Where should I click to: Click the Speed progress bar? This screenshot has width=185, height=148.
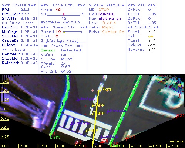coord(72,32)
